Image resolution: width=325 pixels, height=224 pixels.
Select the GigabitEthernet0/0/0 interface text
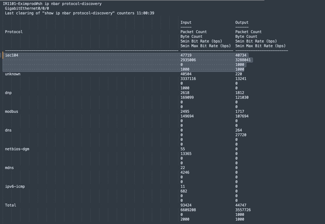[x=27, y=9]
